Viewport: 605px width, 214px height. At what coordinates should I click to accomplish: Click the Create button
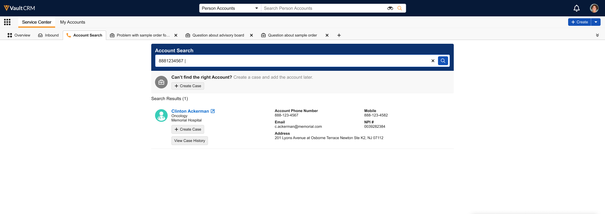[579, 22]
